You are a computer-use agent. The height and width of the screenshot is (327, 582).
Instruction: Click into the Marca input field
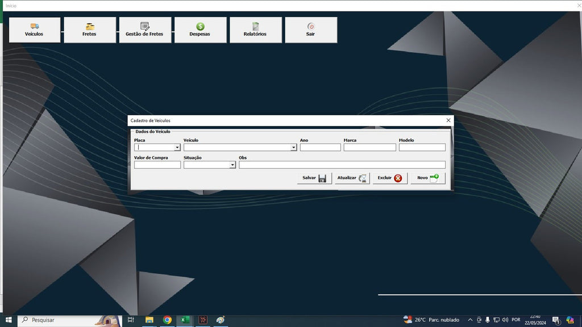369,148
